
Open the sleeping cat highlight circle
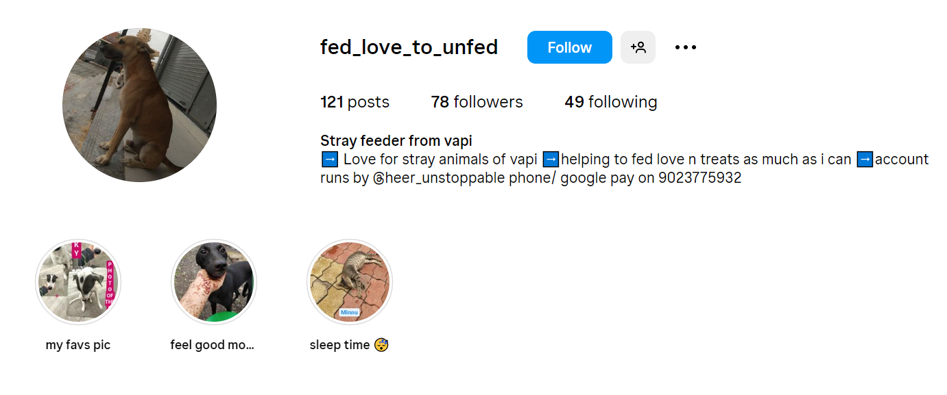(349, 282)
